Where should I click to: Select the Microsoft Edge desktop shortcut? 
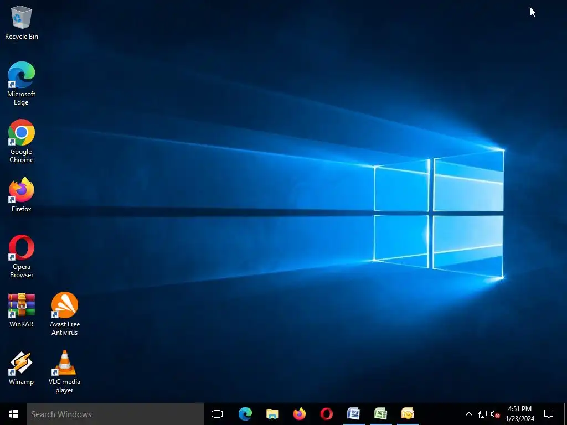tap(22, 84)
